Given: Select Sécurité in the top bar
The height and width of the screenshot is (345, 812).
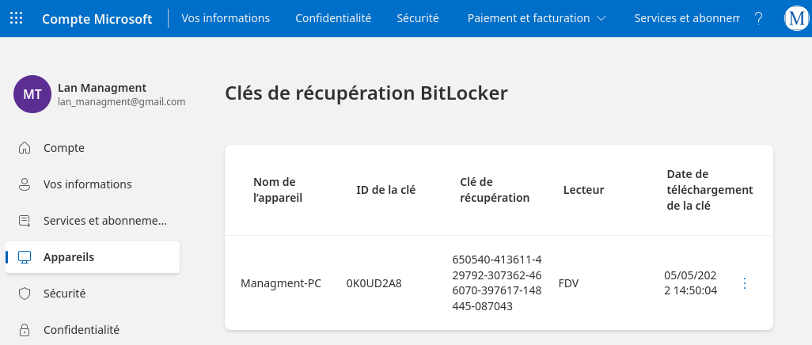Looking at the screenshot, I should click(x=417, y=18).
